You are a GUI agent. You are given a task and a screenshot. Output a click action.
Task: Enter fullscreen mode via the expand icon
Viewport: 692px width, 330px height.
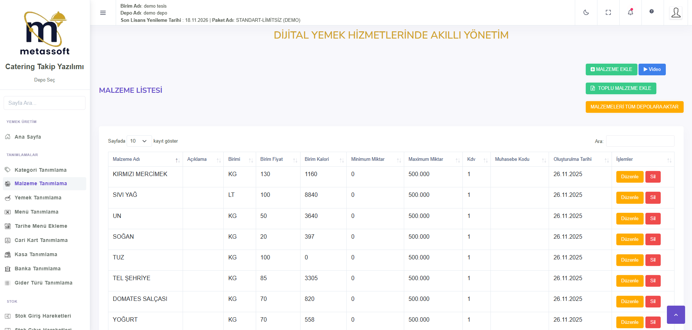tap(608, 12)
